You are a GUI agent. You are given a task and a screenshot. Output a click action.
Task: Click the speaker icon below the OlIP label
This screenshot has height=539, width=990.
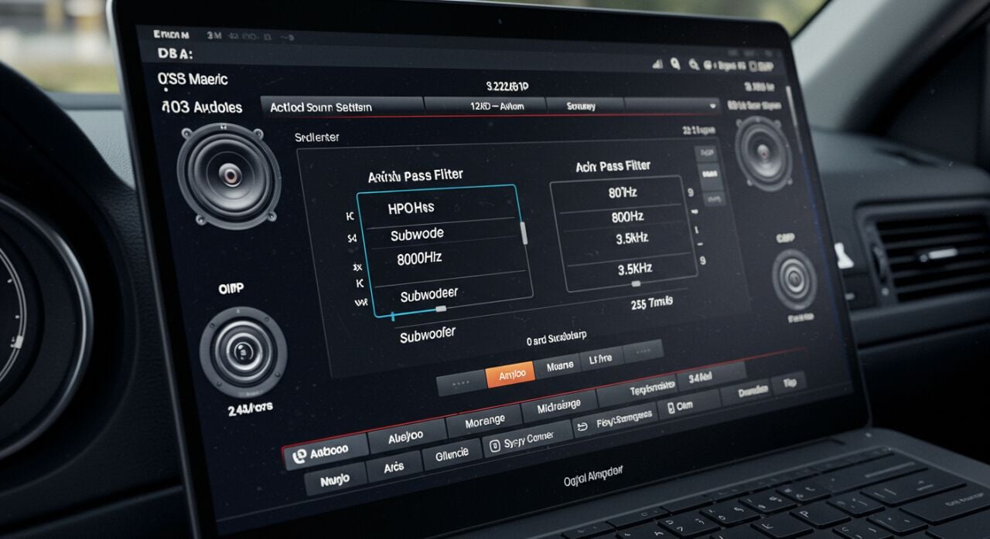243,351
